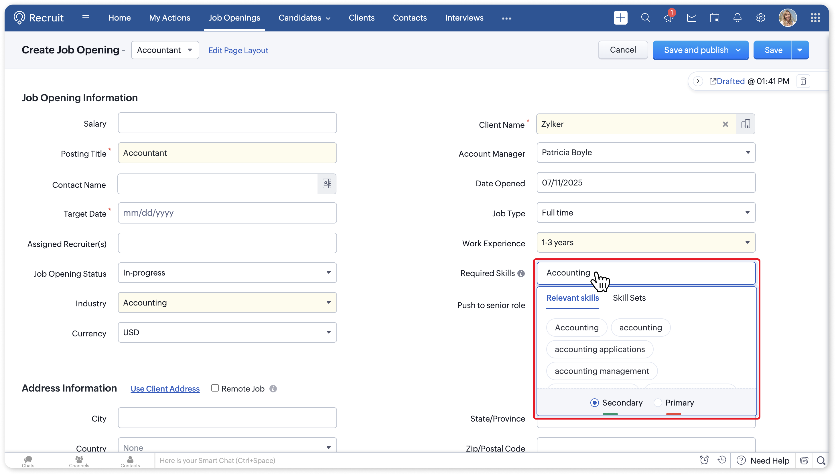Click the quick-create plus icon
Viewport: 836px width, 475px height.
click(x=620, y=18)
